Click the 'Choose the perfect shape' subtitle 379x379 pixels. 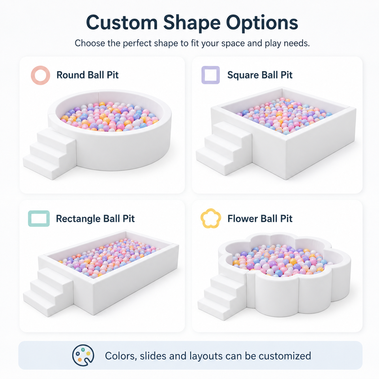coord(192,43)
